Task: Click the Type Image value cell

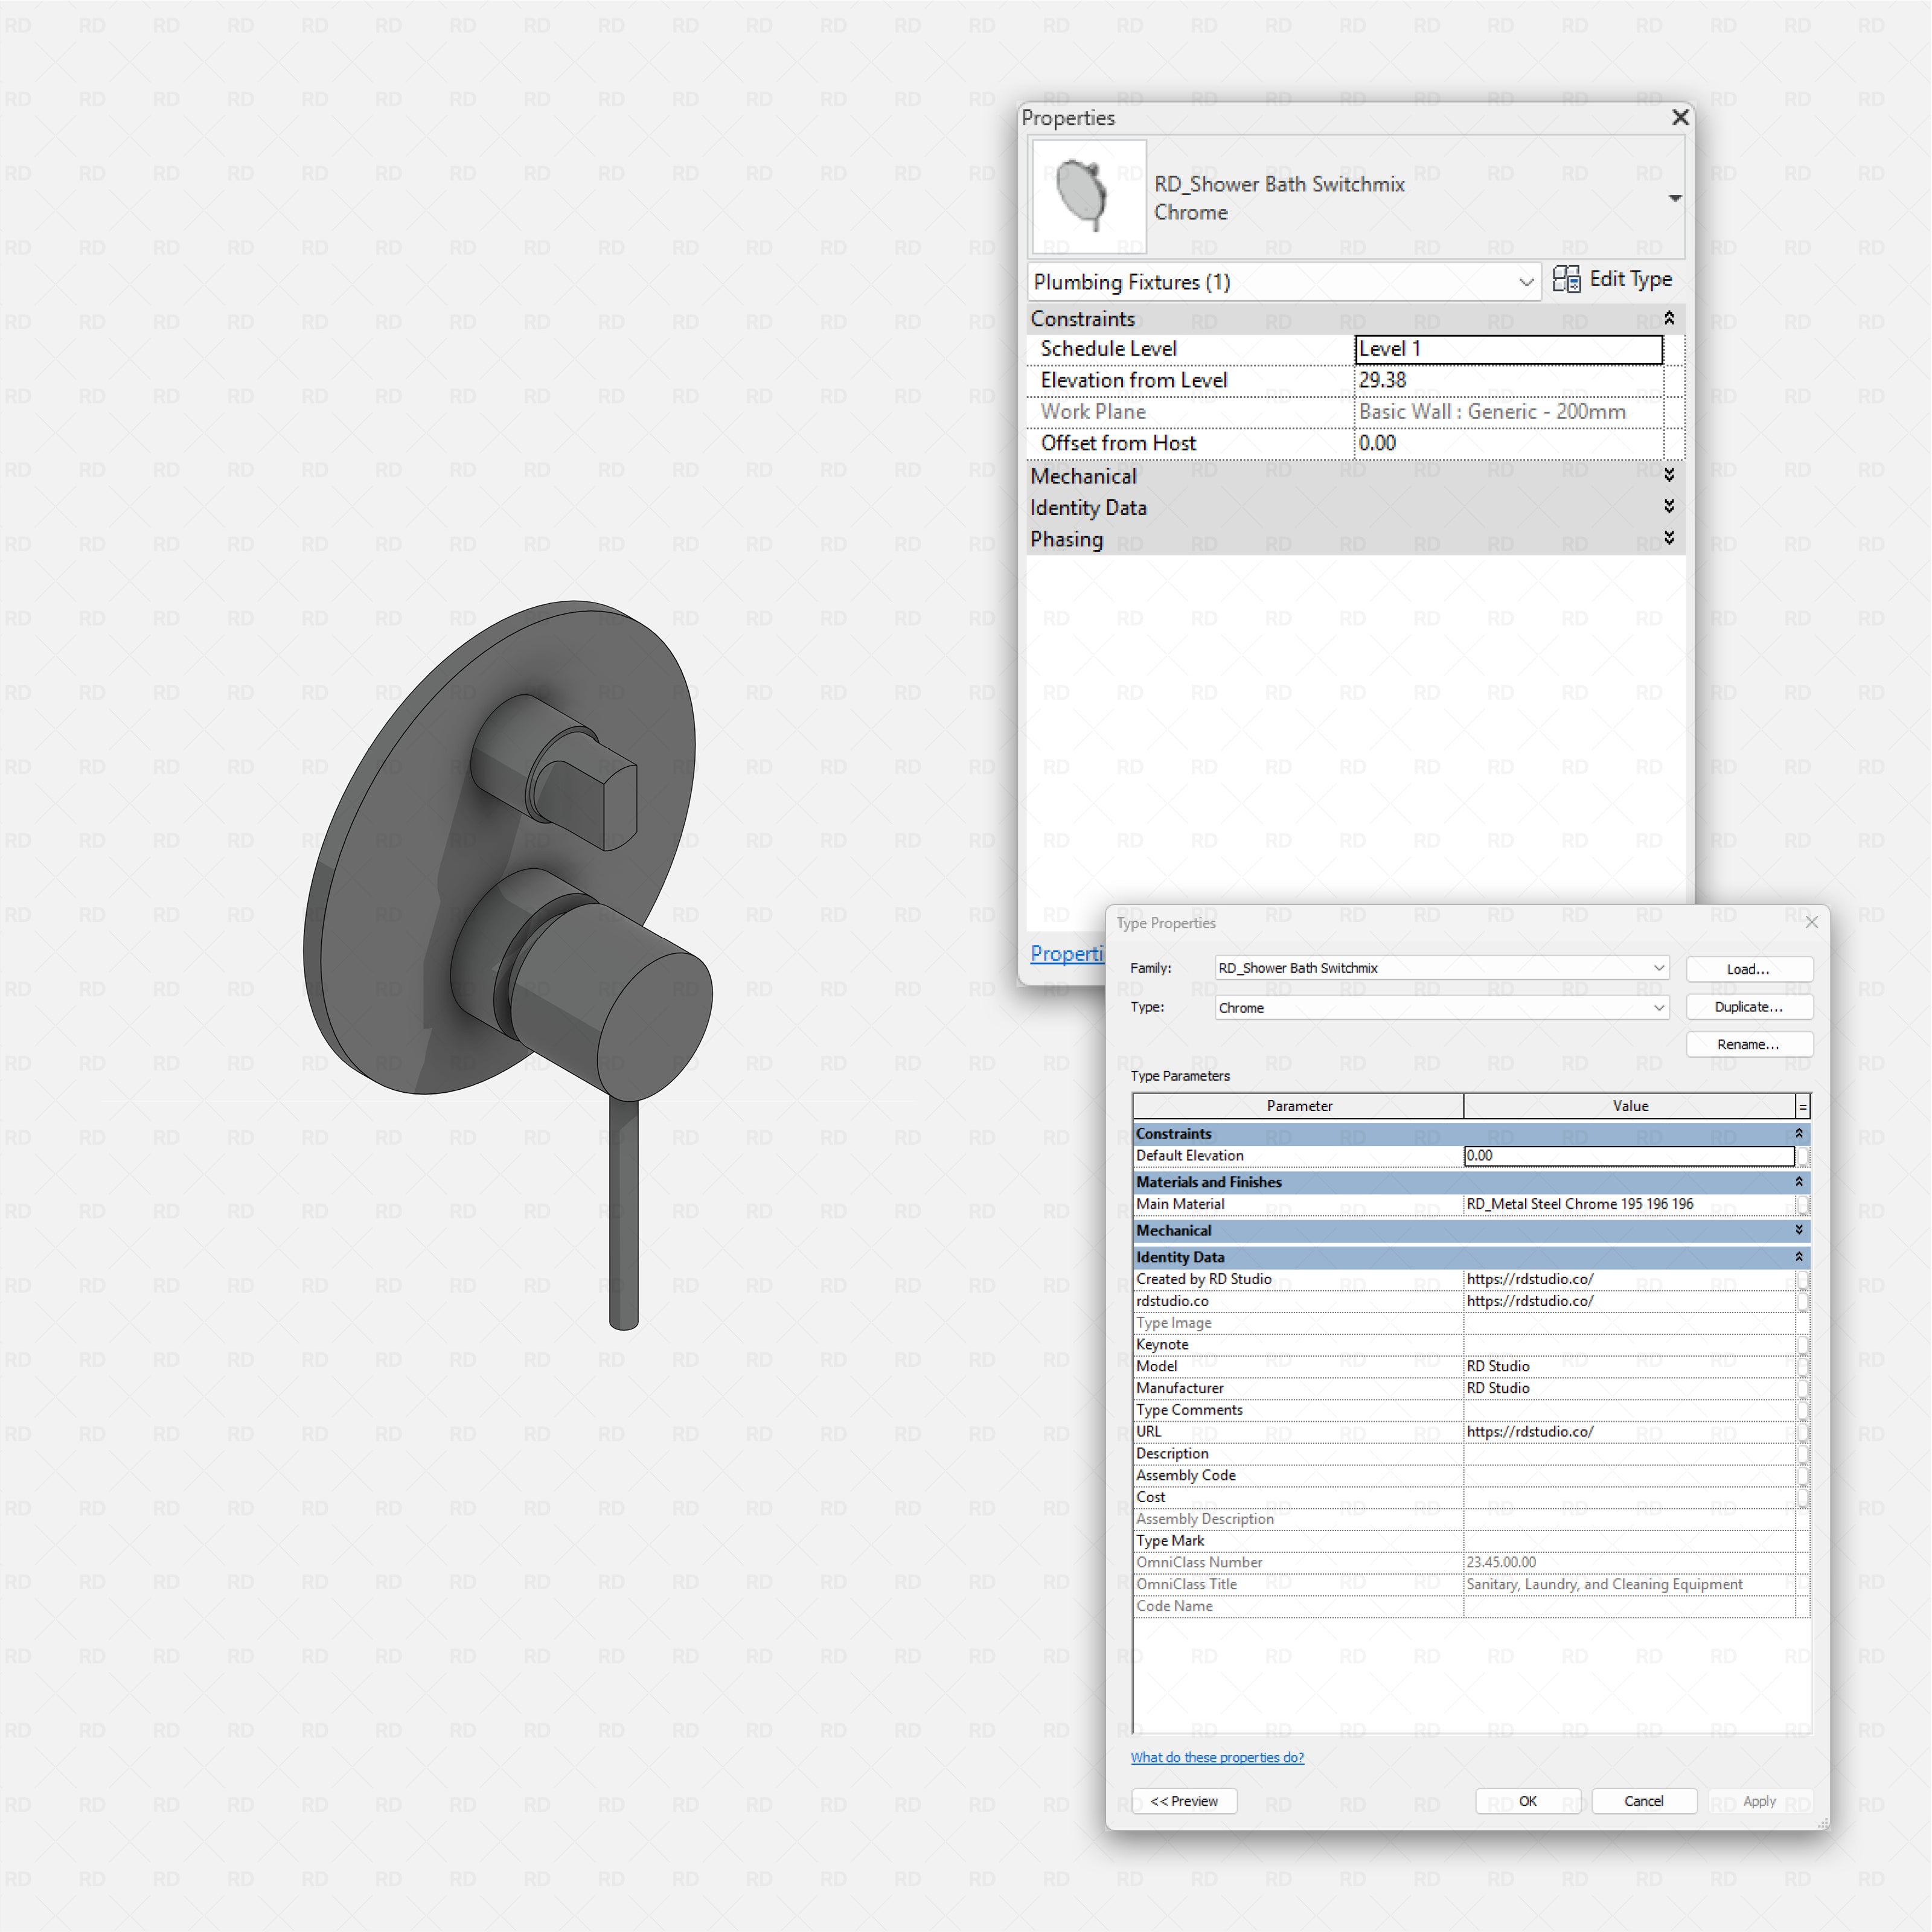Action: (x=1629, y=1323)
